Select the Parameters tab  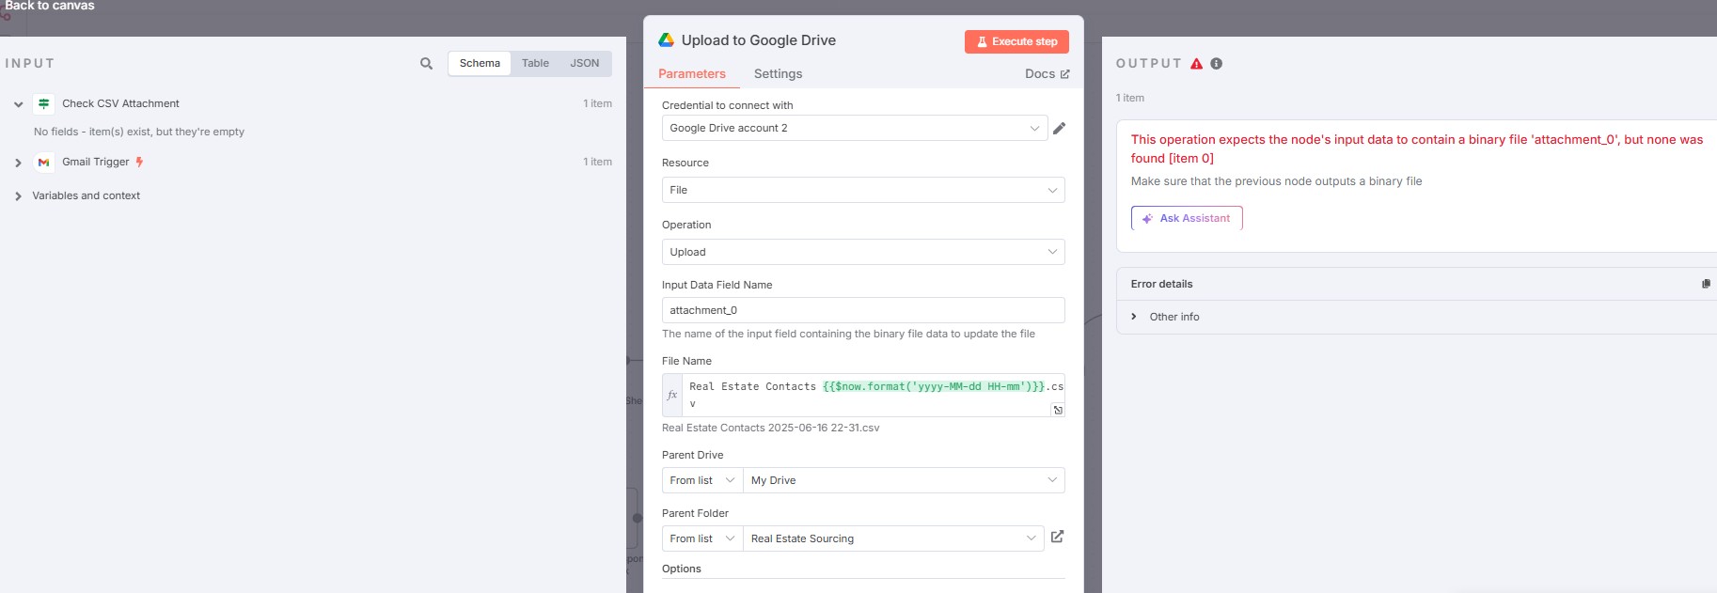692,74
